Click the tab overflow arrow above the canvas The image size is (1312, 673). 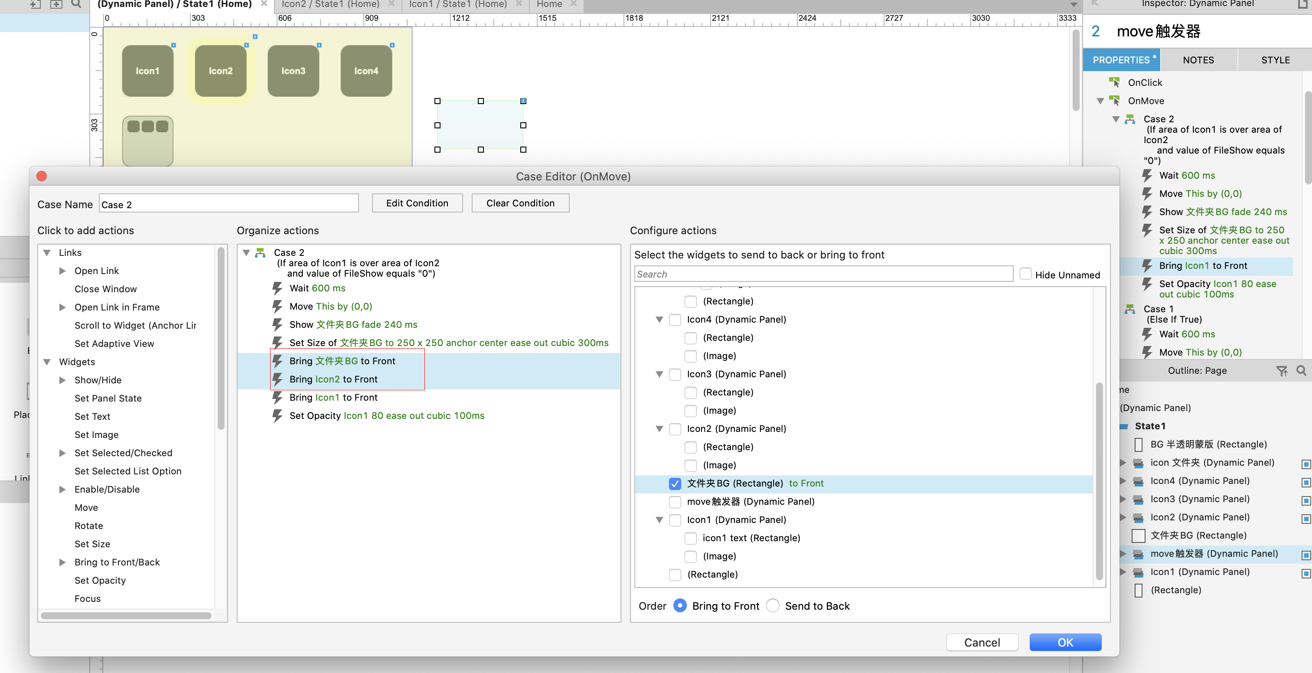tap(1074, 5)
